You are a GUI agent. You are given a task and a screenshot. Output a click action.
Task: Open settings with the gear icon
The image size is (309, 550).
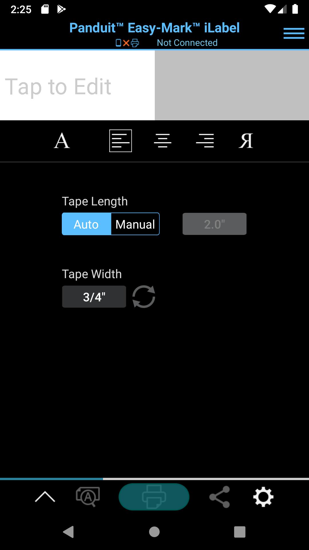(x=263, y=497)
